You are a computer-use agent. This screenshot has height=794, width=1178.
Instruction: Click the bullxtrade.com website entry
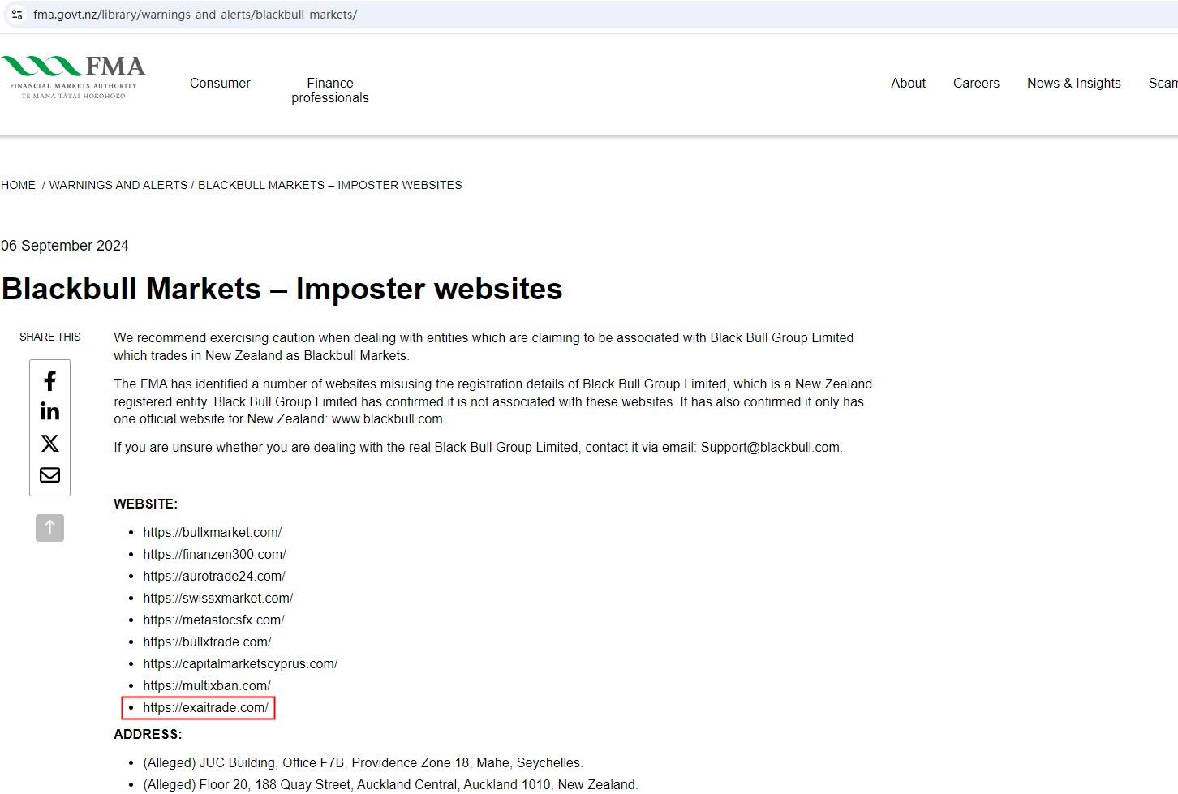pos(208,642)
